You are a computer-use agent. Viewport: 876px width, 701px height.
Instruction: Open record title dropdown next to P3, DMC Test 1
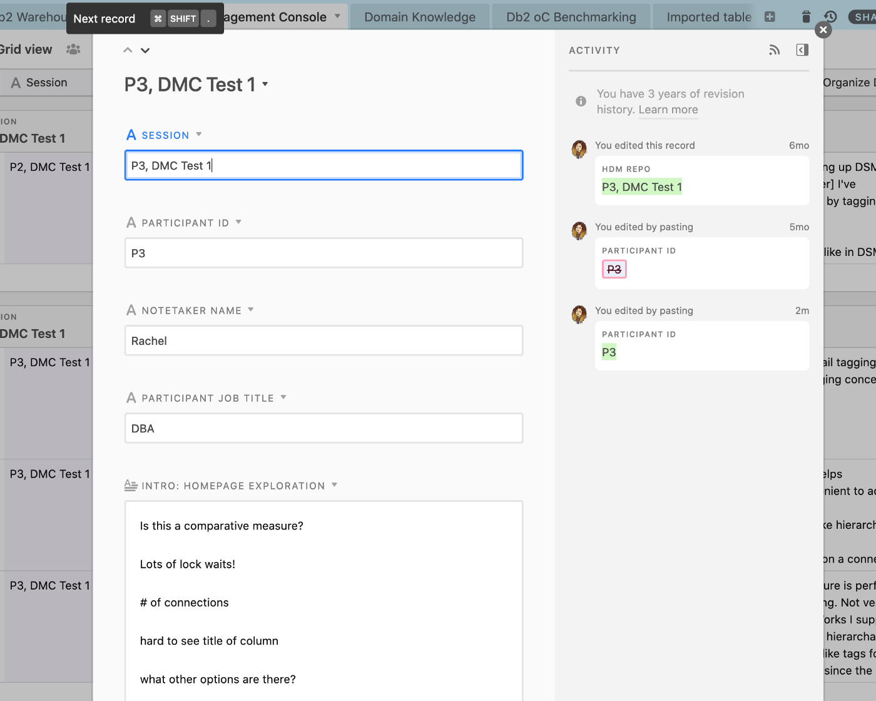point(265,84)
